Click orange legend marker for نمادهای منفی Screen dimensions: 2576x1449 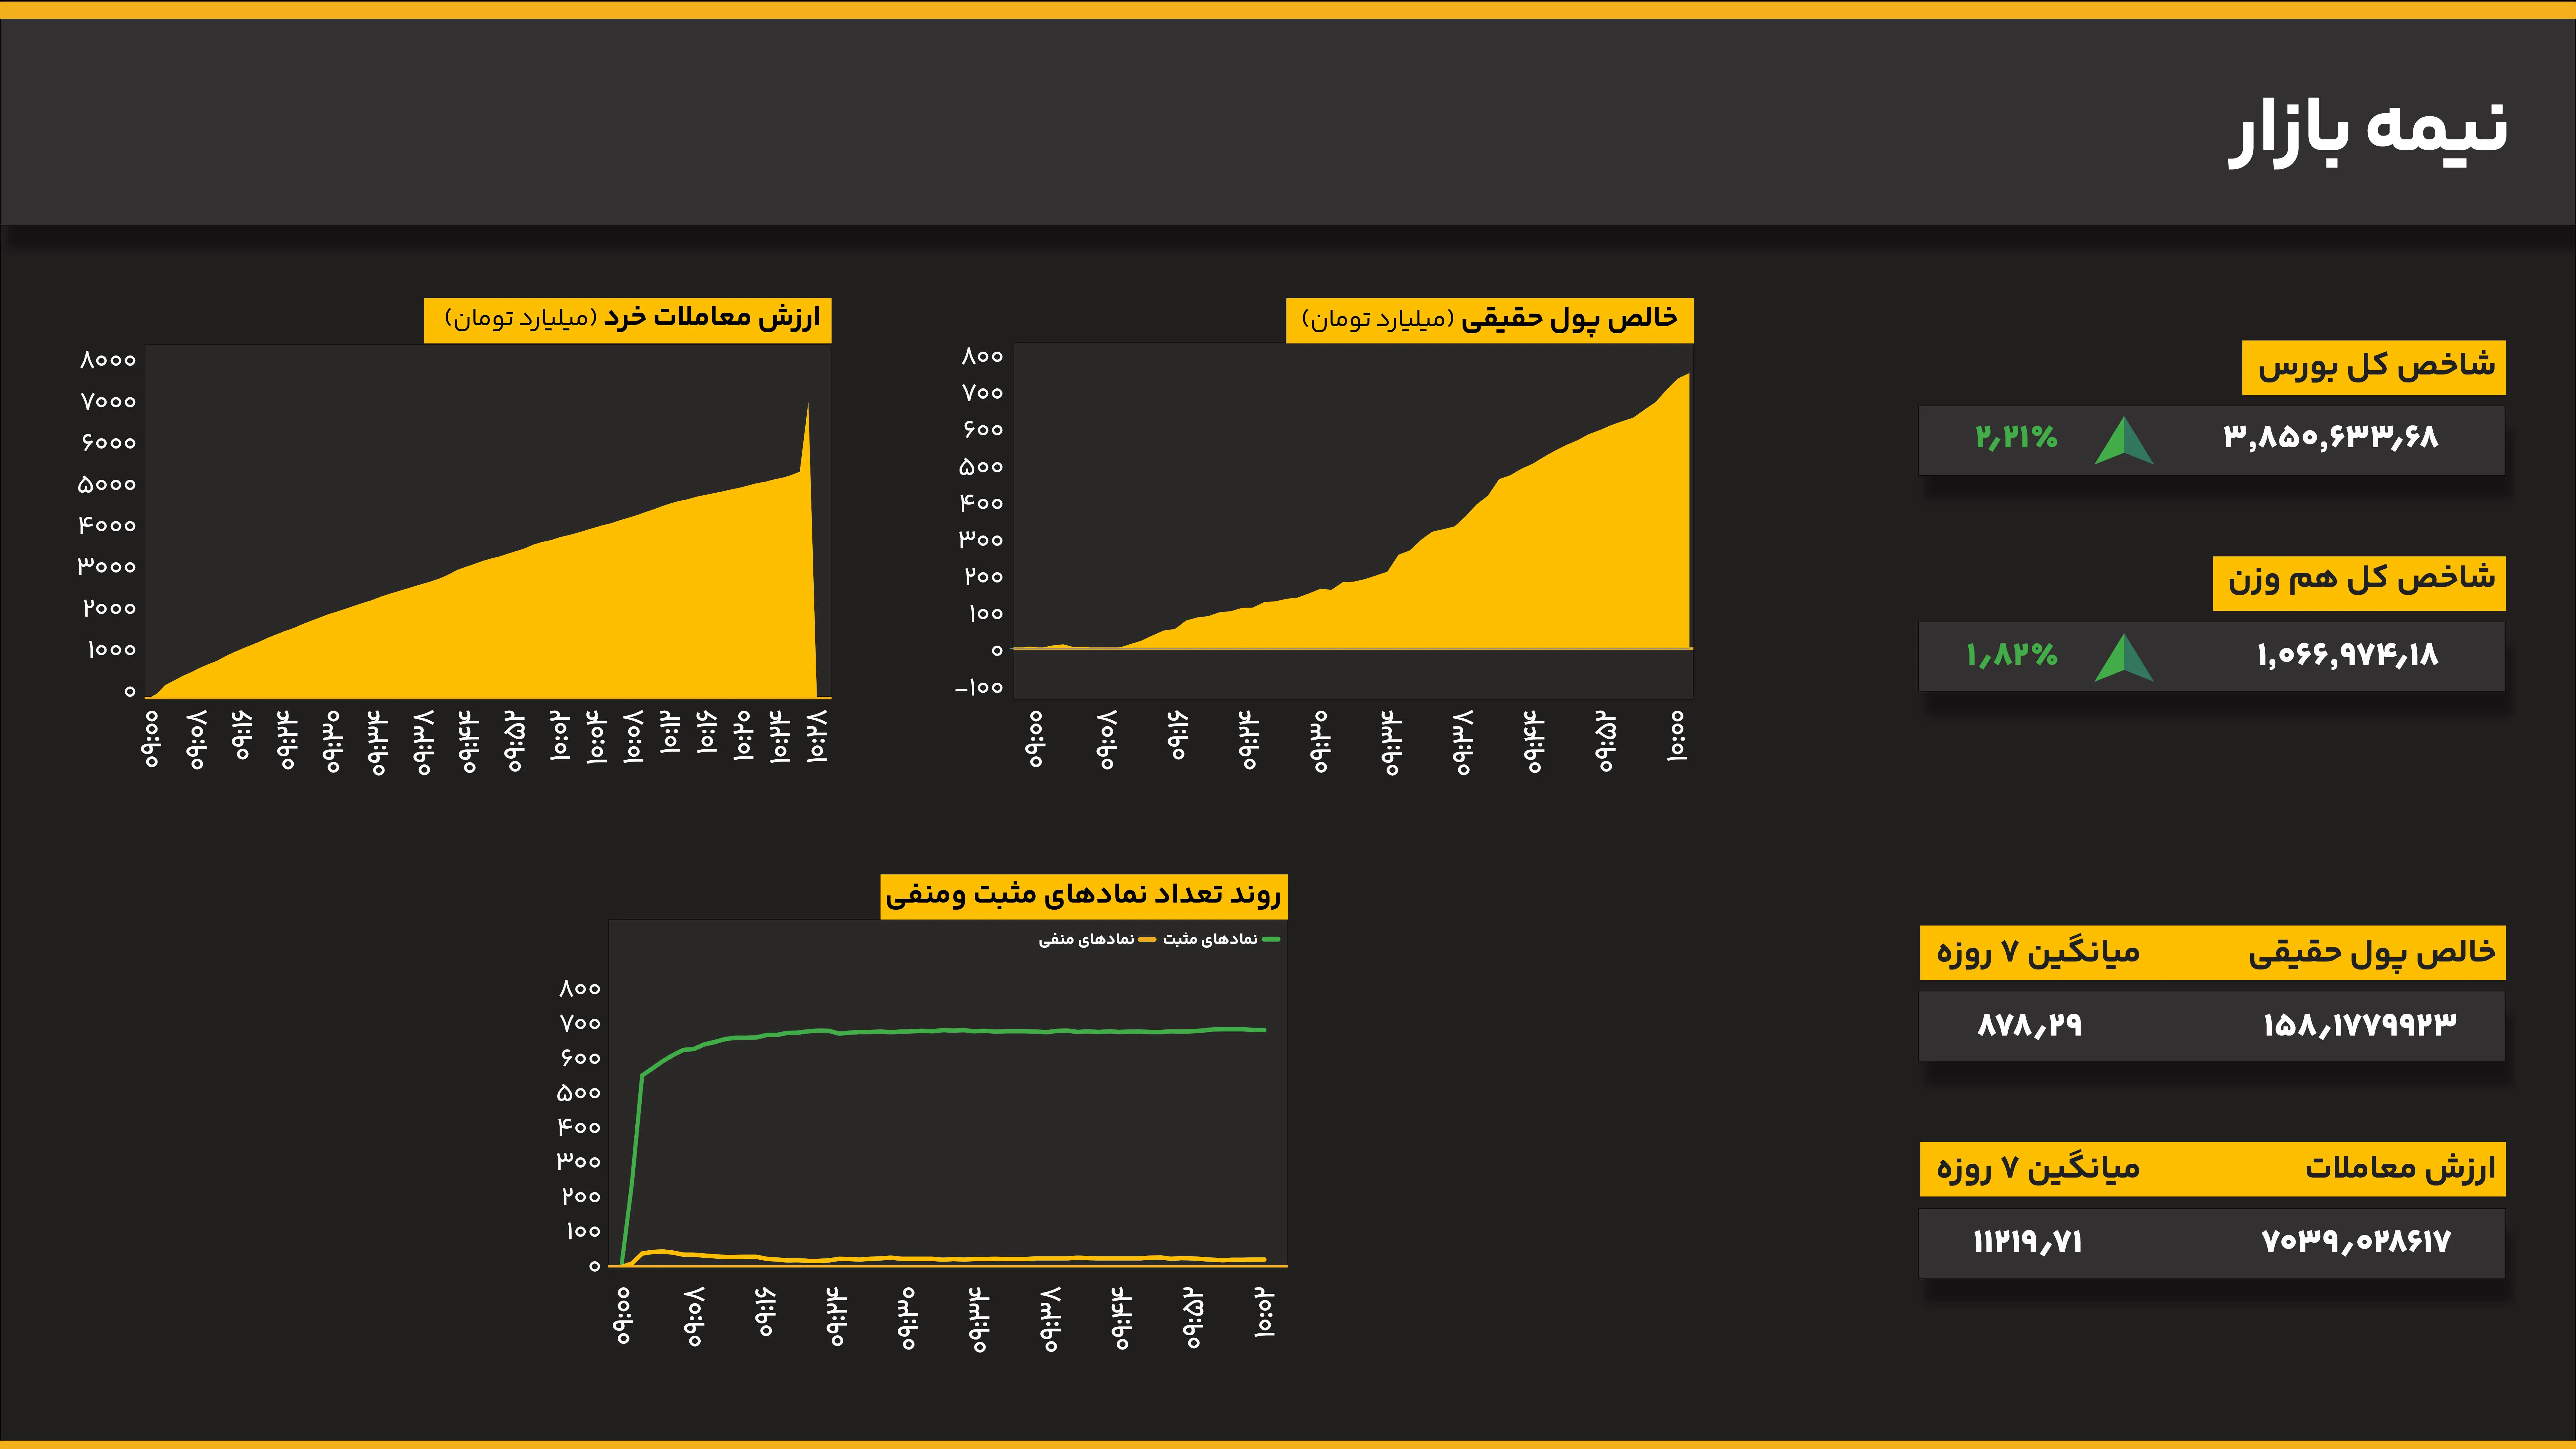1147,939
